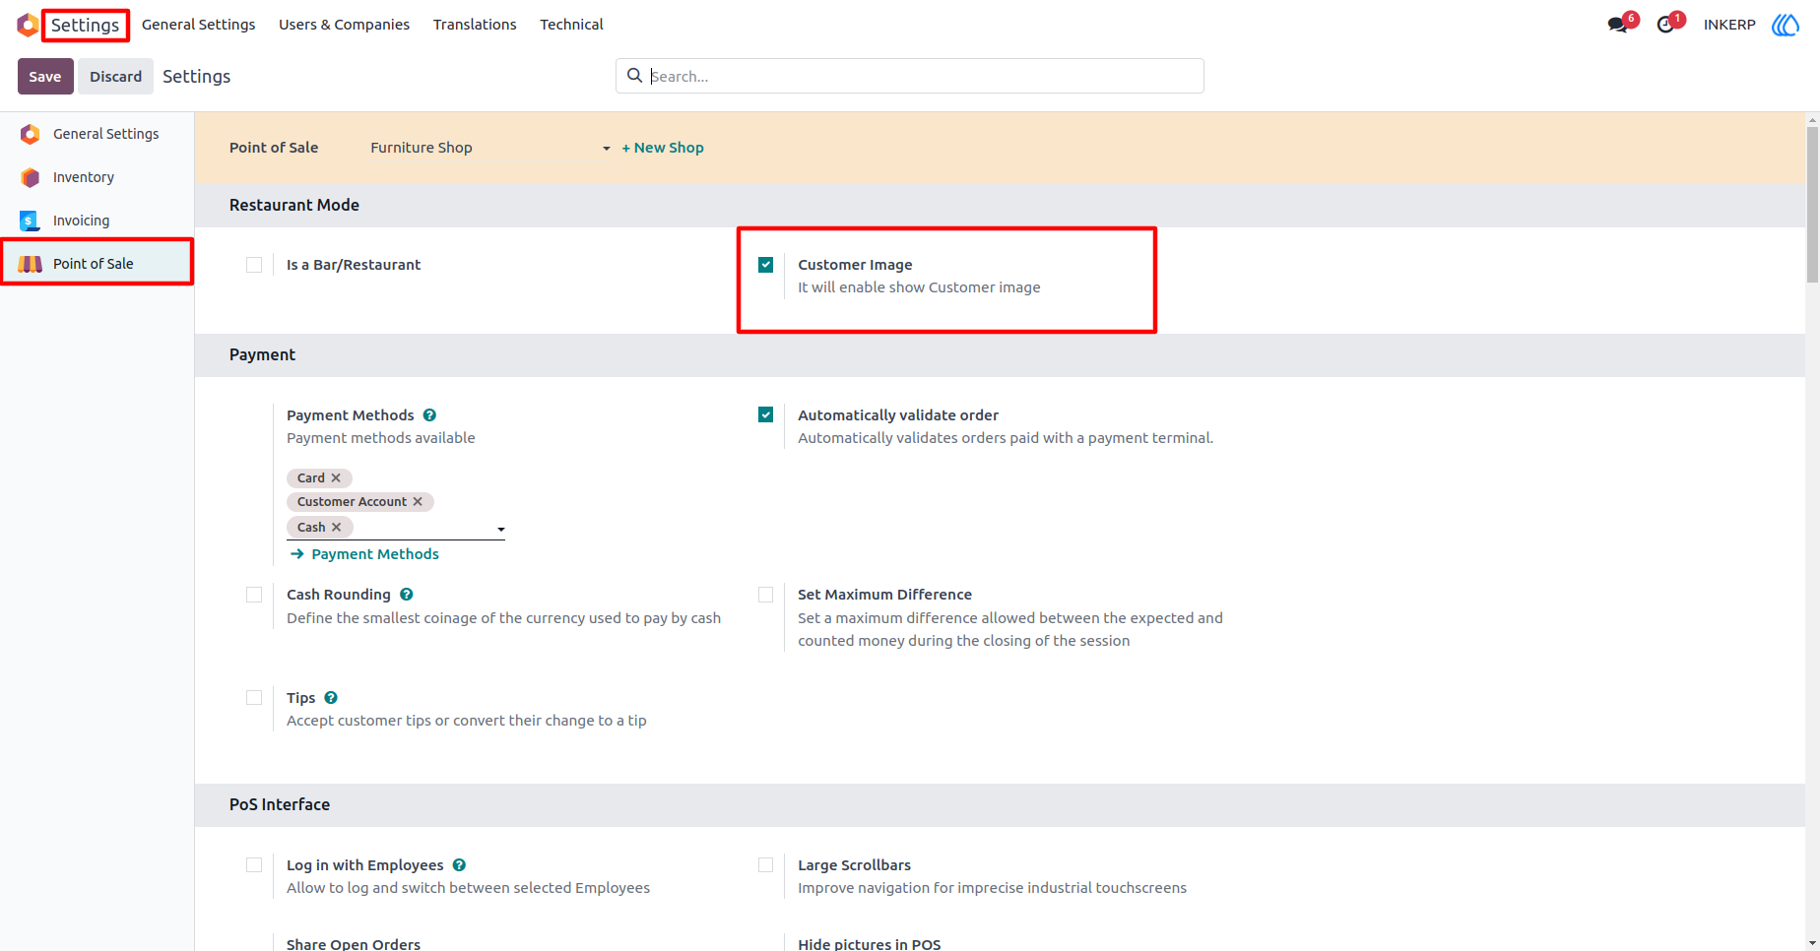Open the messages chat icon
Image resolution: width=1820 pixels, height=951 pixels.
coord(1617,25)
